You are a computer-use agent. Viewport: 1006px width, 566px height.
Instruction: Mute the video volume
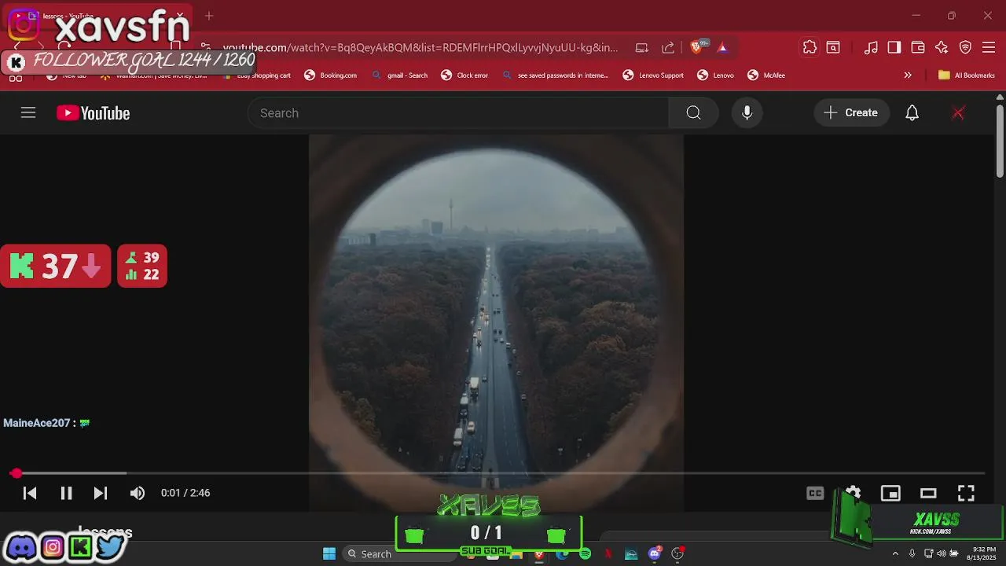click(x=138, y=493)
